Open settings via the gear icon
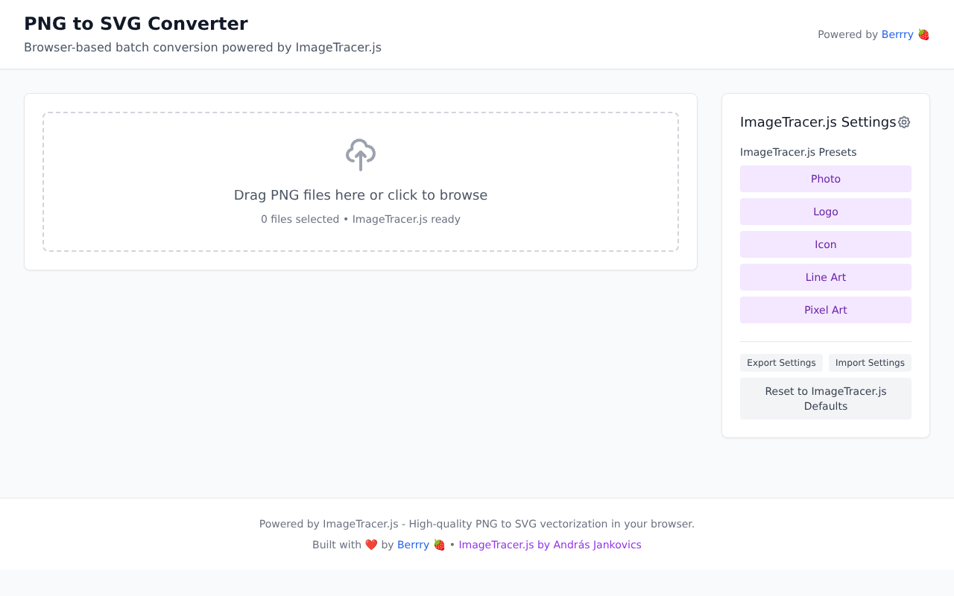 click(904, 122)
